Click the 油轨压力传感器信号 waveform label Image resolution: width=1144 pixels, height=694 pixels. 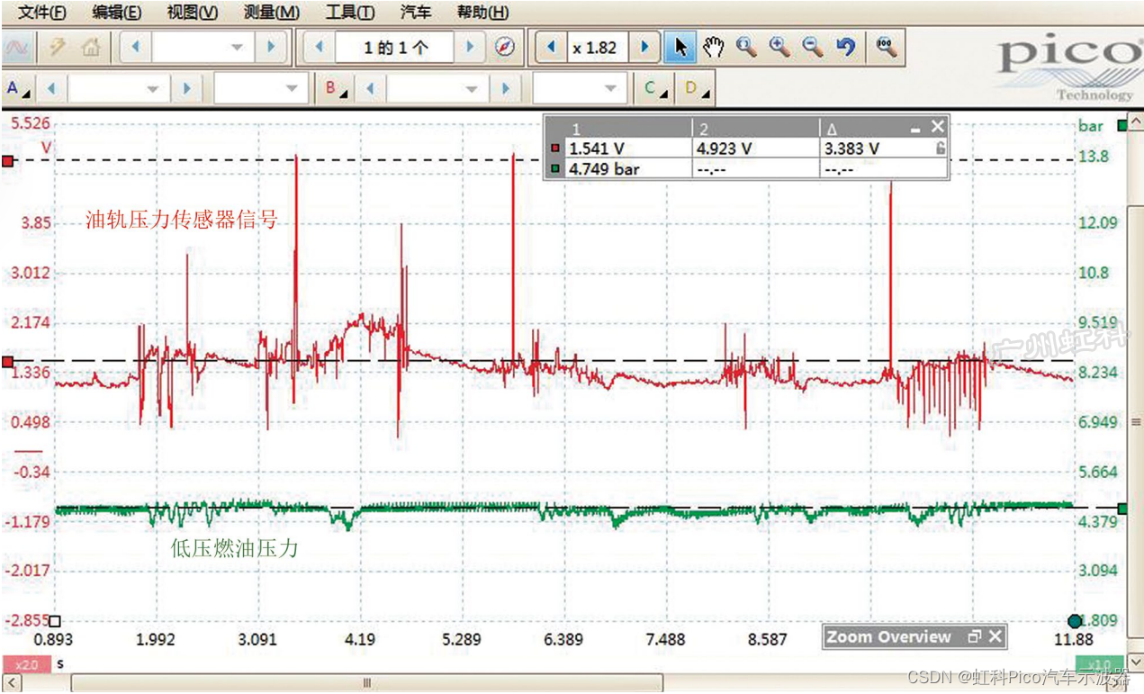(x=182, y=220)
